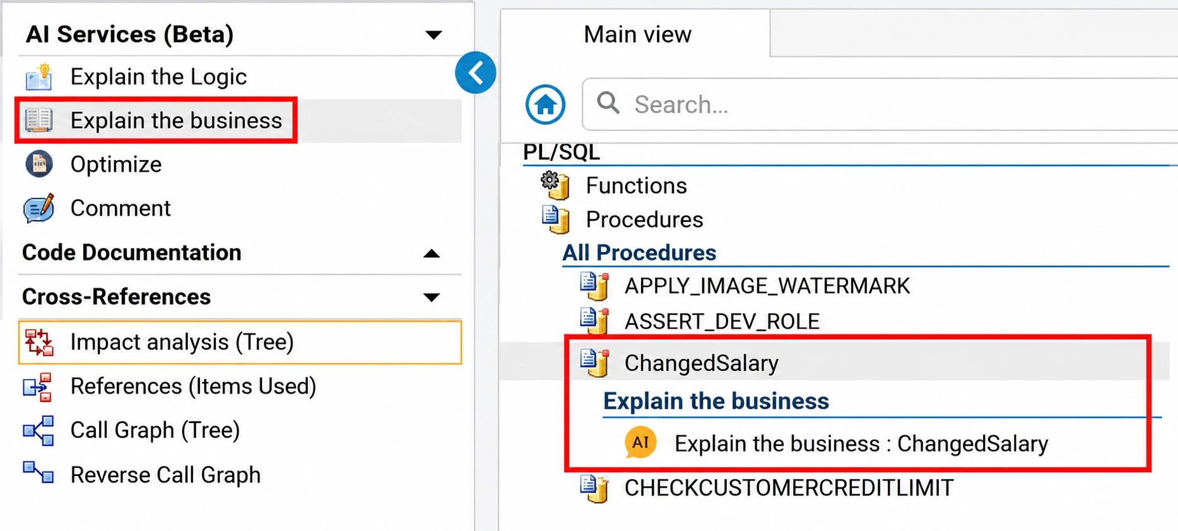Click the Cross-References heading
This screenshot has height=531, width=1178.
pyautogui.click(x=116, y=296)
